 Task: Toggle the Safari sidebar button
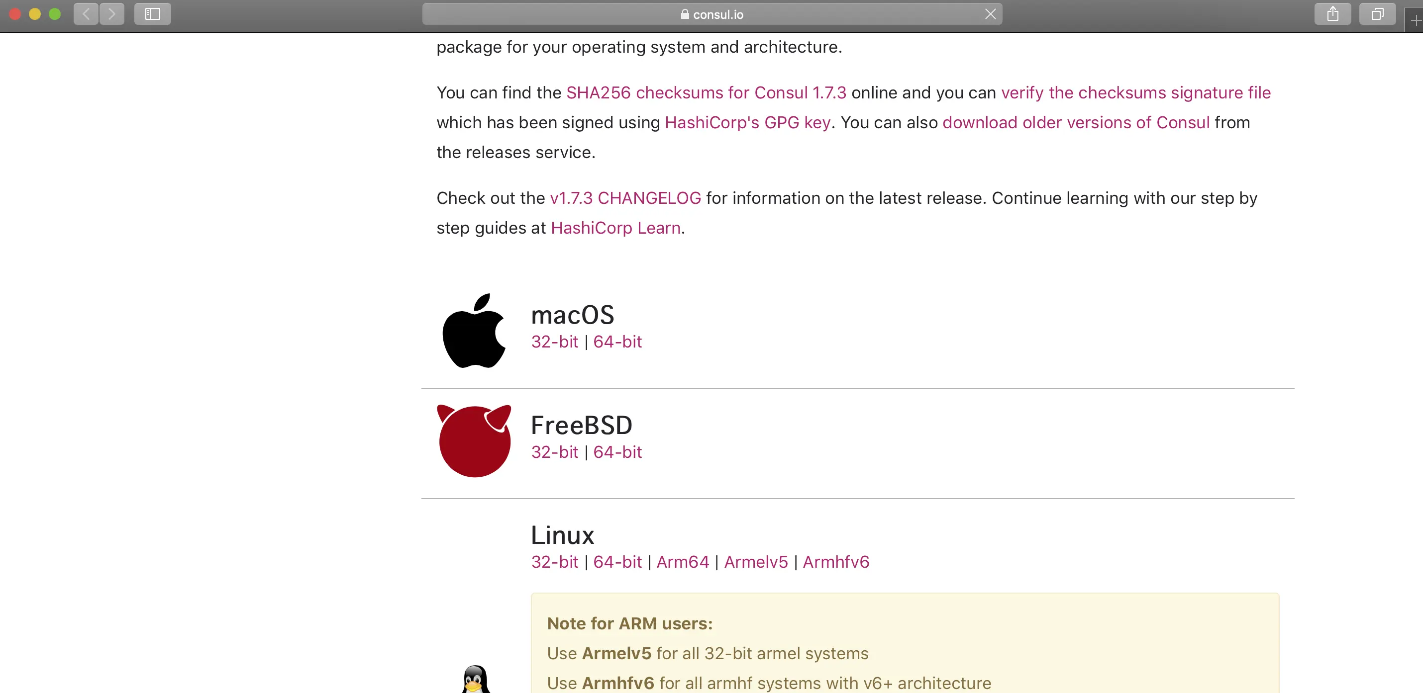[x=152, y=14]
